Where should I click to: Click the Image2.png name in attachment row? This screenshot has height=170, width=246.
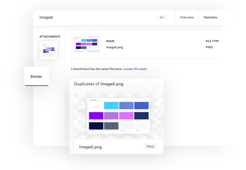(114, 47)
